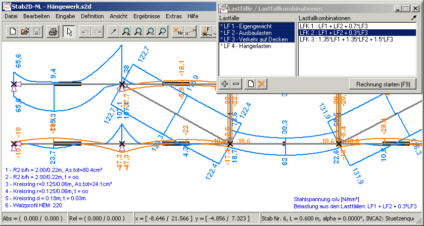
Task: Click the save diskette icon
Action: click(36, 32)
